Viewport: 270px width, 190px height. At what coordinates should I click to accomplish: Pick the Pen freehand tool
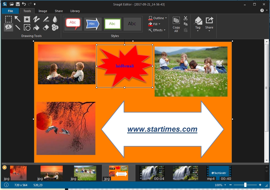click(x=36, y=19)
